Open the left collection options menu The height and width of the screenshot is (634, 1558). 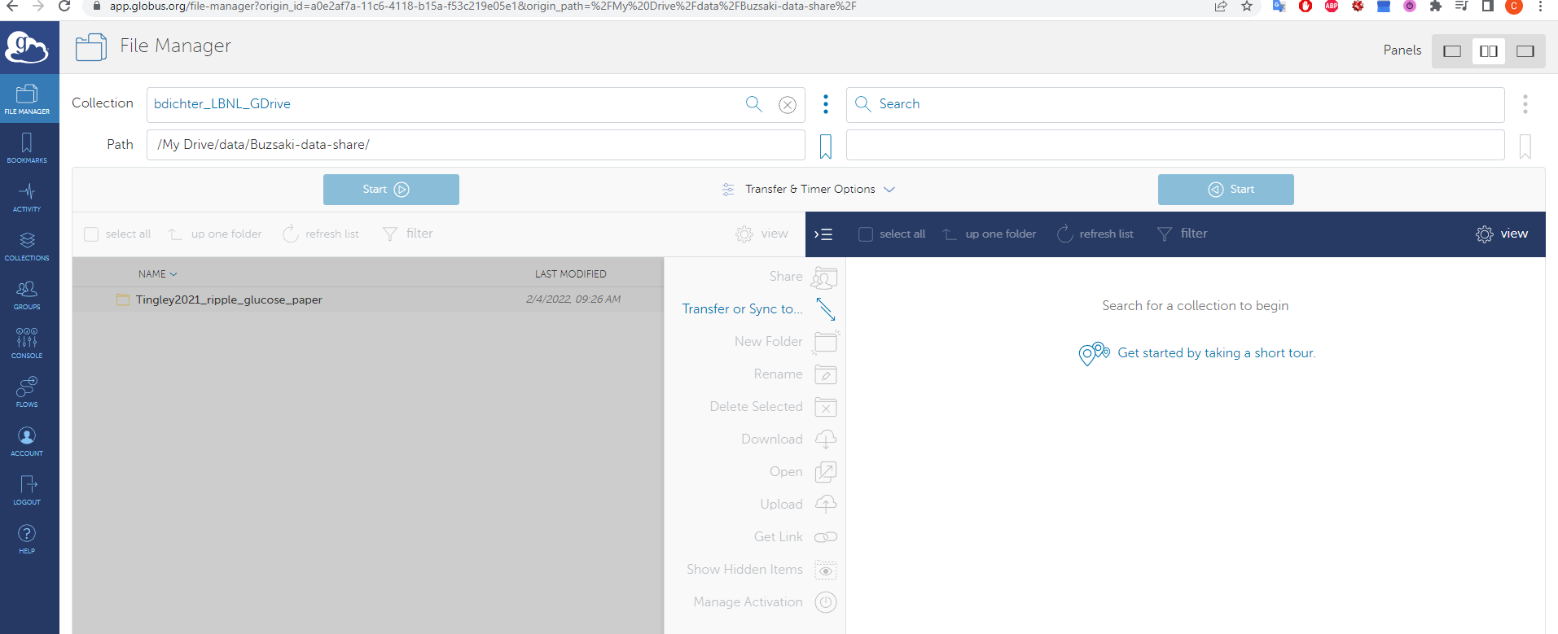826,104
